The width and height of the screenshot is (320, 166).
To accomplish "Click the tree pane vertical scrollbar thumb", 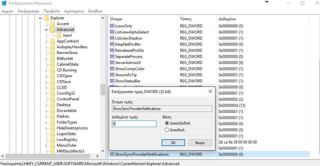I will pos(103,89).
